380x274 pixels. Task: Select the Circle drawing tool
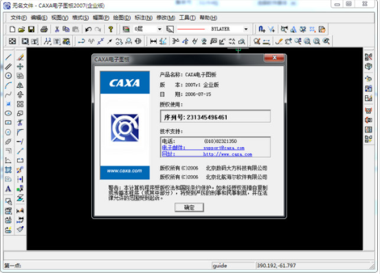8,76
